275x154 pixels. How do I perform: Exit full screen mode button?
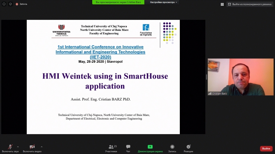250,4
